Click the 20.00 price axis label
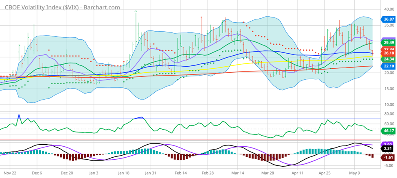The width and height of the screenshot is (397, 178). pyautogui.click(x=388, y=73)
